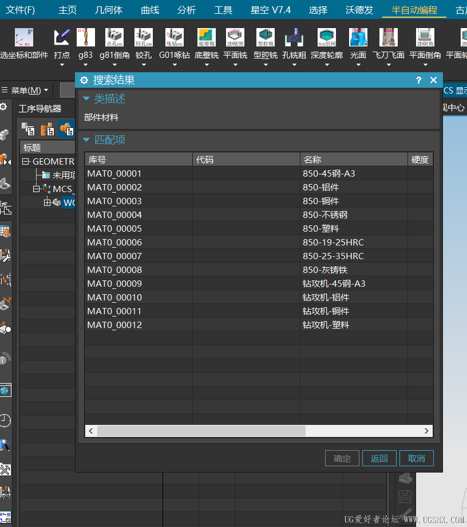
Task: Click the 取消 button
Action: coord(416,458)
